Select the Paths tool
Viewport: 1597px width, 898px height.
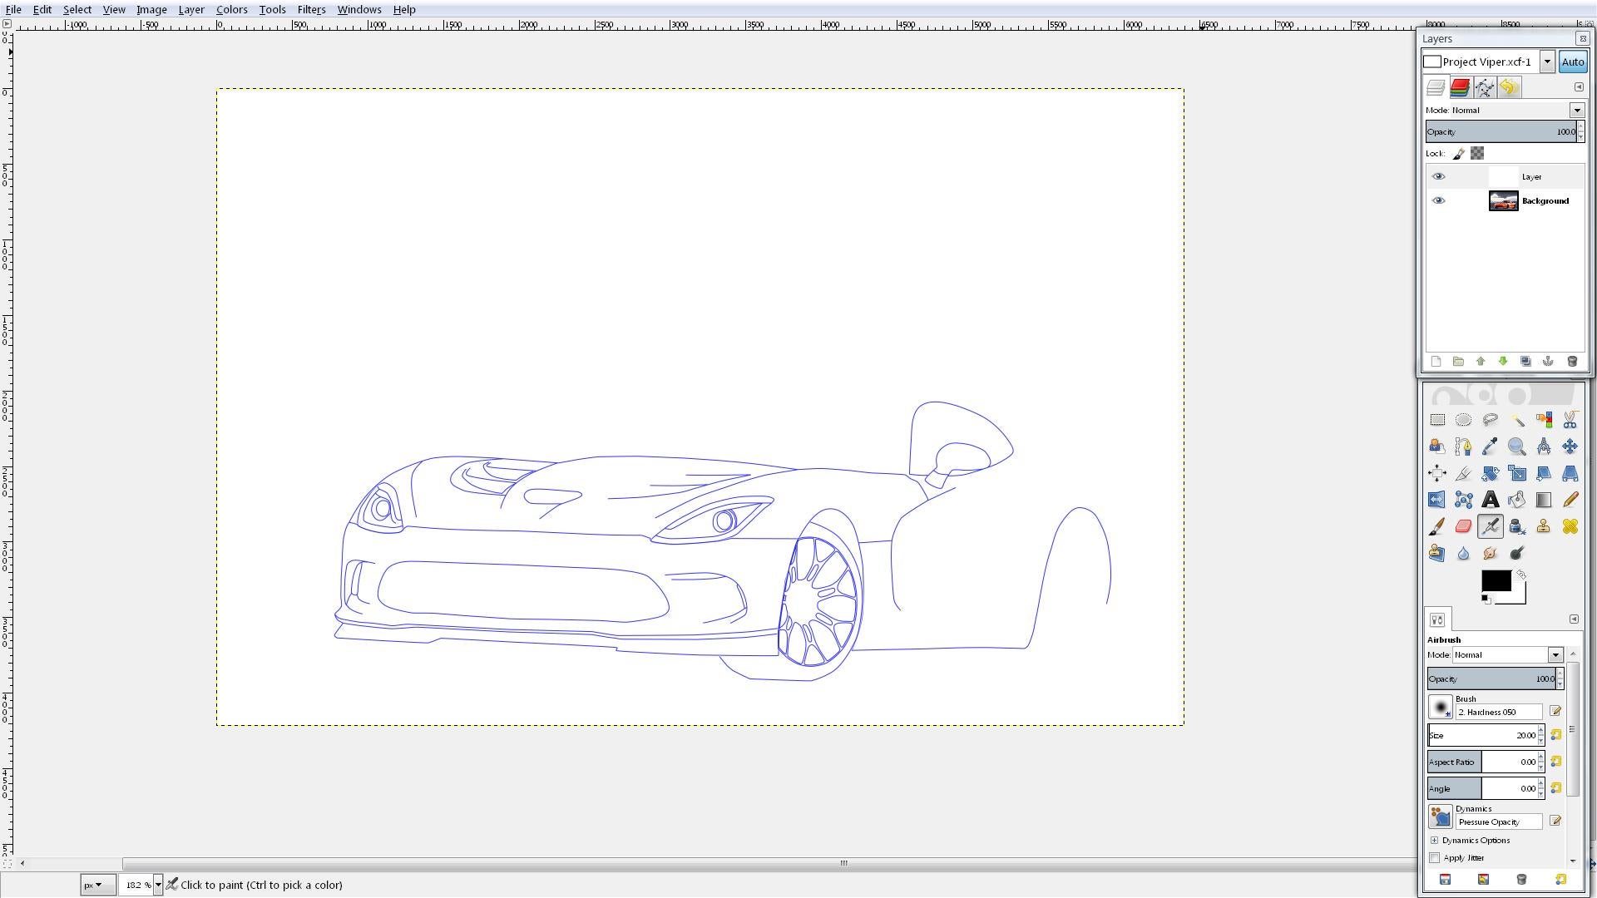[x=1464, y=447]
